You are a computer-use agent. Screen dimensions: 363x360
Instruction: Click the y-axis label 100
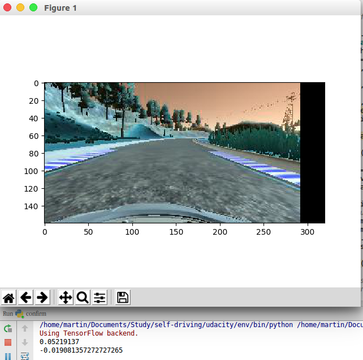click(31, 171)
